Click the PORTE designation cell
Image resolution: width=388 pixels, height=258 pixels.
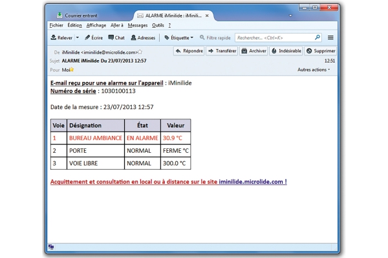(96, 150)
